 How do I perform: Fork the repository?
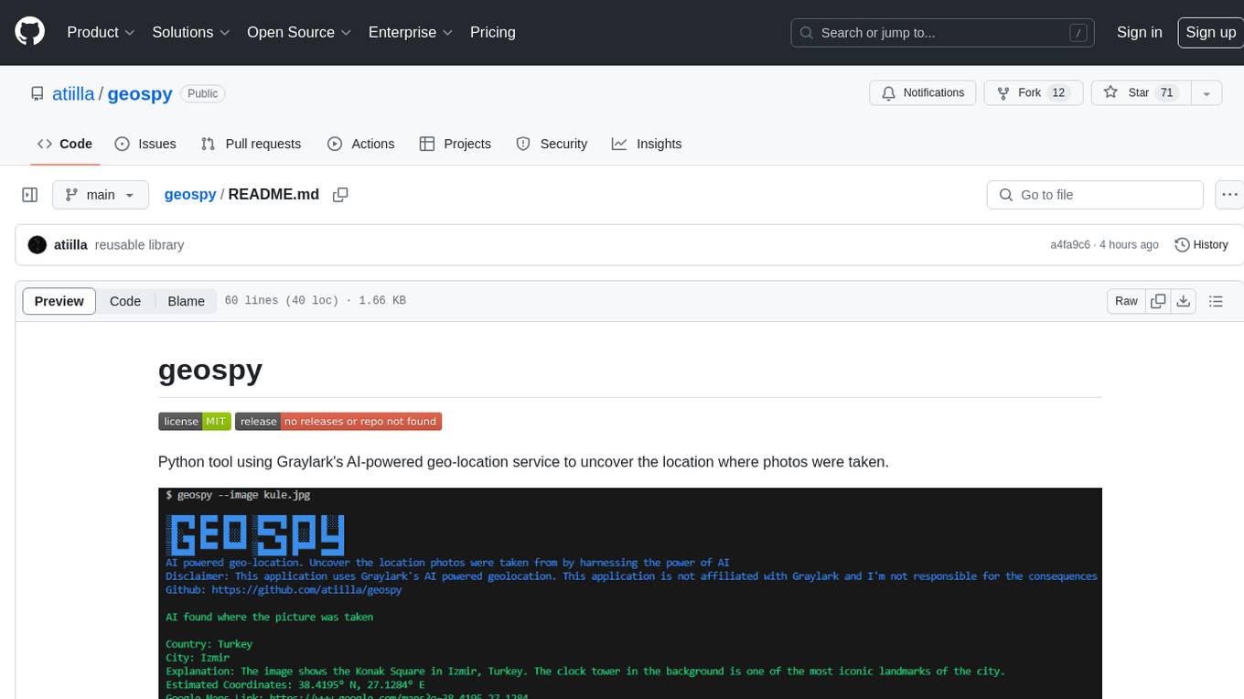pyautogui.click(x=1033, y=93)
